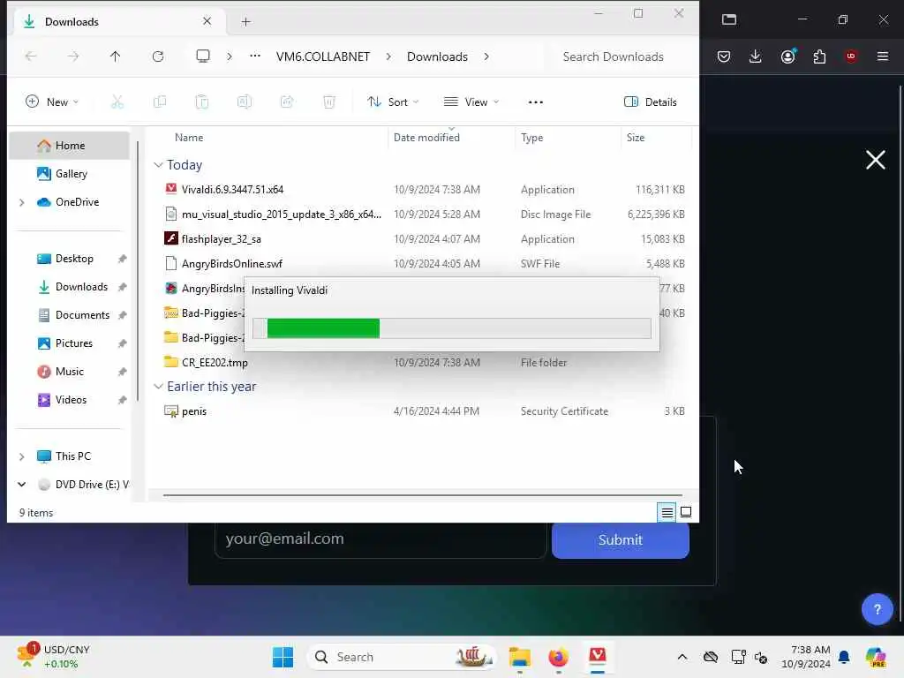Image resolution: width=904 pixels, height=678 pixels.
Task: Collapse the DVD Drive (E:) node
Action: point(22,485)
